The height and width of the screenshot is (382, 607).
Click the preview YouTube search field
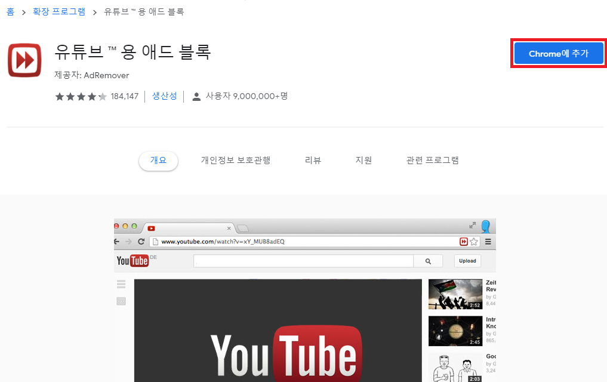tap(303, 261)
